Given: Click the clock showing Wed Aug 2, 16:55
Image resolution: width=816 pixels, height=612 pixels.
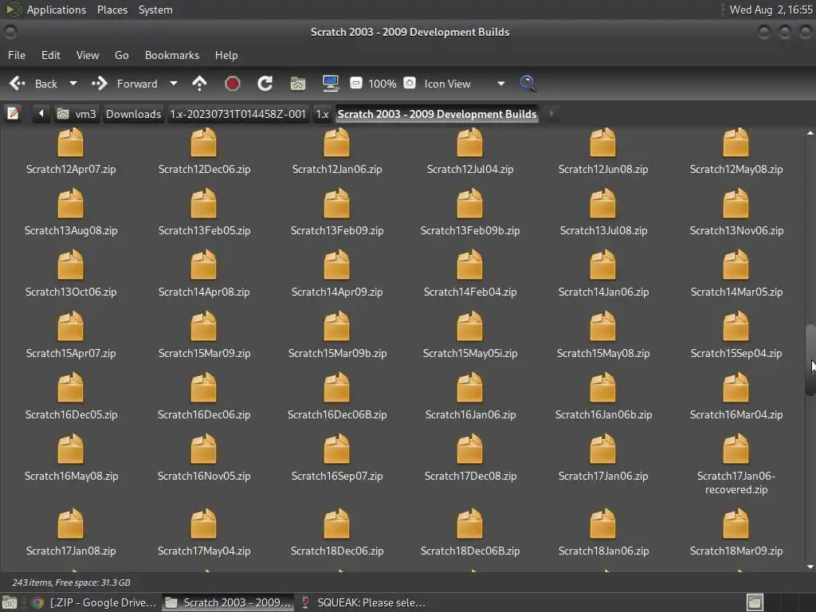Looking at the screenshot, I should tap(771, 10).
